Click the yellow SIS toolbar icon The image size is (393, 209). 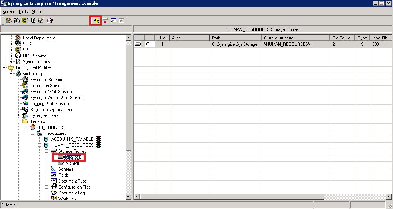[25, 20]
